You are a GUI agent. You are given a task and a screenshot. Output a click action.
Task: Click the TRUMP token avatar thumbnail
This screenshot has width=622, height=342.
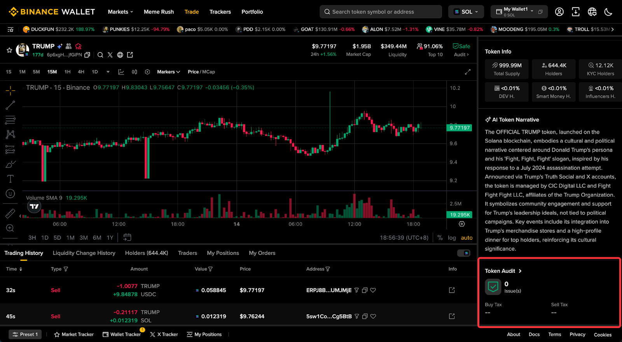23,50
